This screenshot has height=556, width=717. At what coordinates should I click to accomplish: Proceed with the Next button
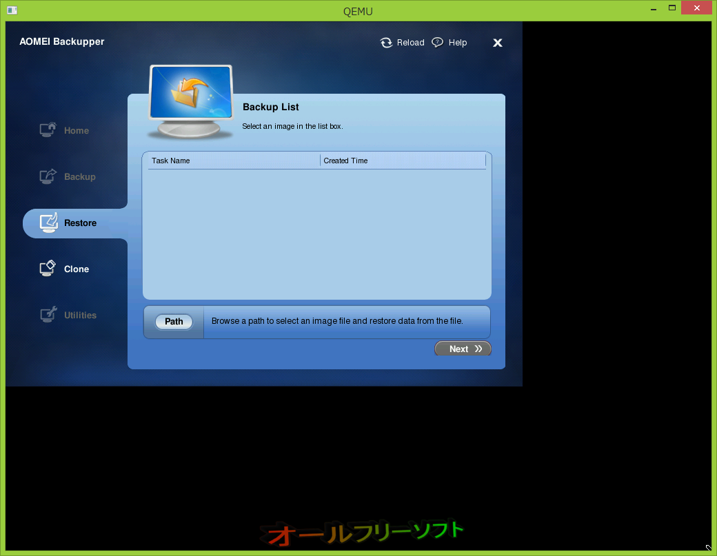click(463, 349)
